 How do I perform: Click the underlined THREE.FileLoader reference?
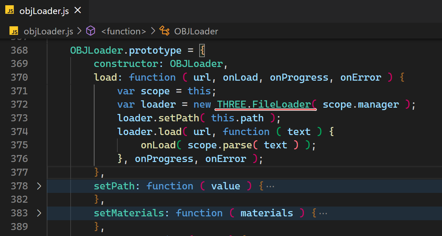264,104
